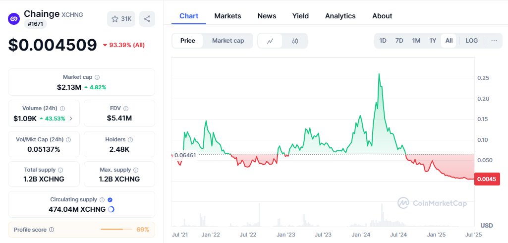Click the 93.39% (All) change label
The image size is (508, 243).
click(124, 45)
